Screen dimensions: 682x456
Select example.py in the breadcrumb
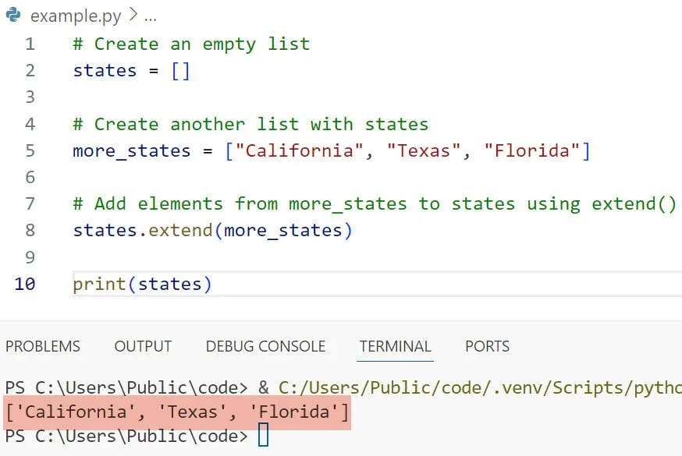pos(76,16)
